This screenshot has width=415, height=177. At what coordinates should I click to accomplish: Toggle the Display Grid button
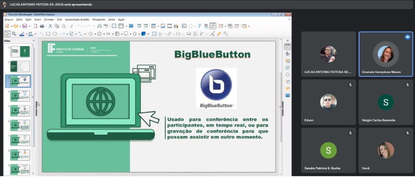[x=114, y=26]
